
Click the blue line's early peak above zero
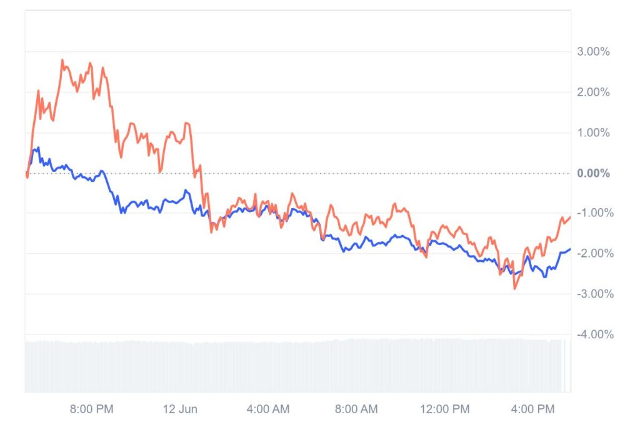coord(38,148)
